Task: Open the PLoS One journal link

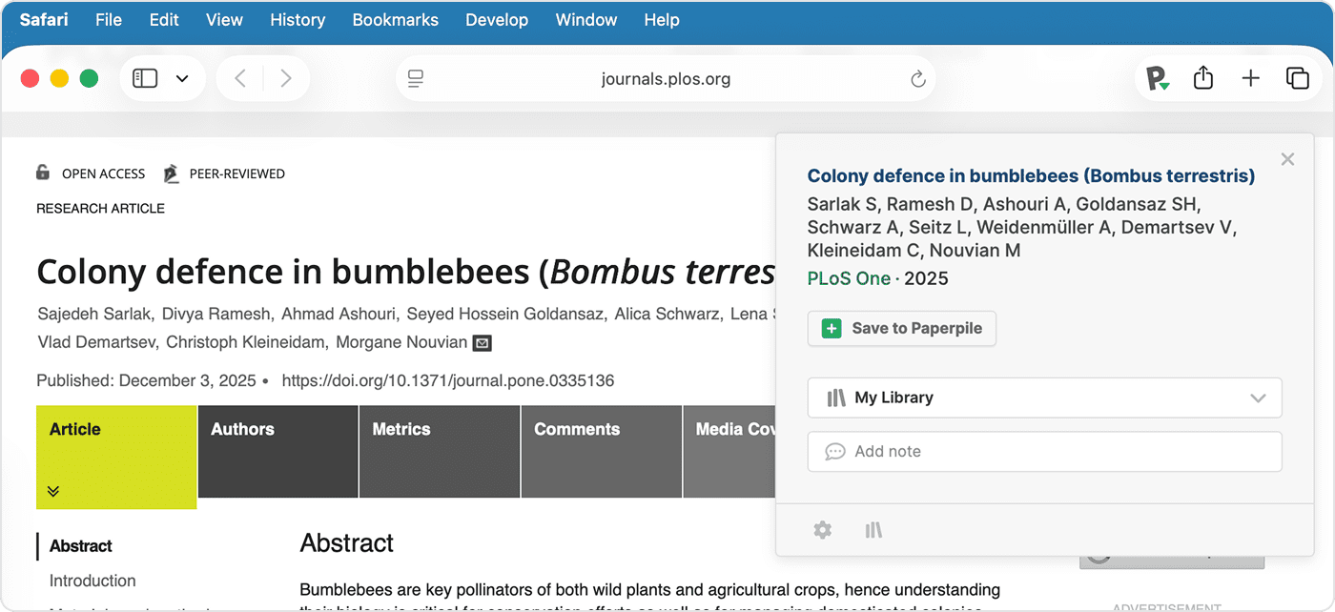Action: point(848,278)
